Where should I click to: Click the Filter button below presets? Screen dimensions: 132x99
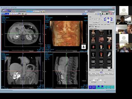pos(110,70)
